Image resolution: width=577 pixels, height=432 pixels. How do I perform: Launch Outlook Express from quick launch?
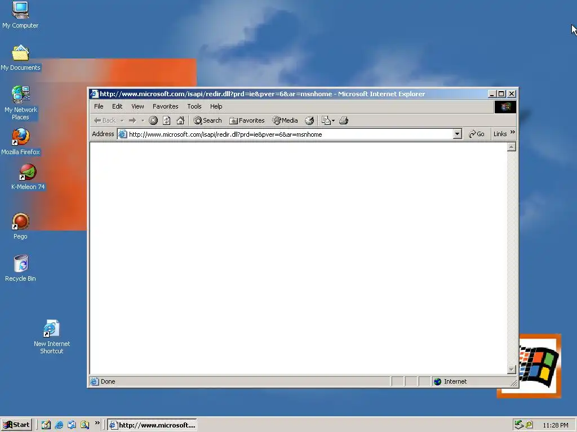(x=72, y=425)
